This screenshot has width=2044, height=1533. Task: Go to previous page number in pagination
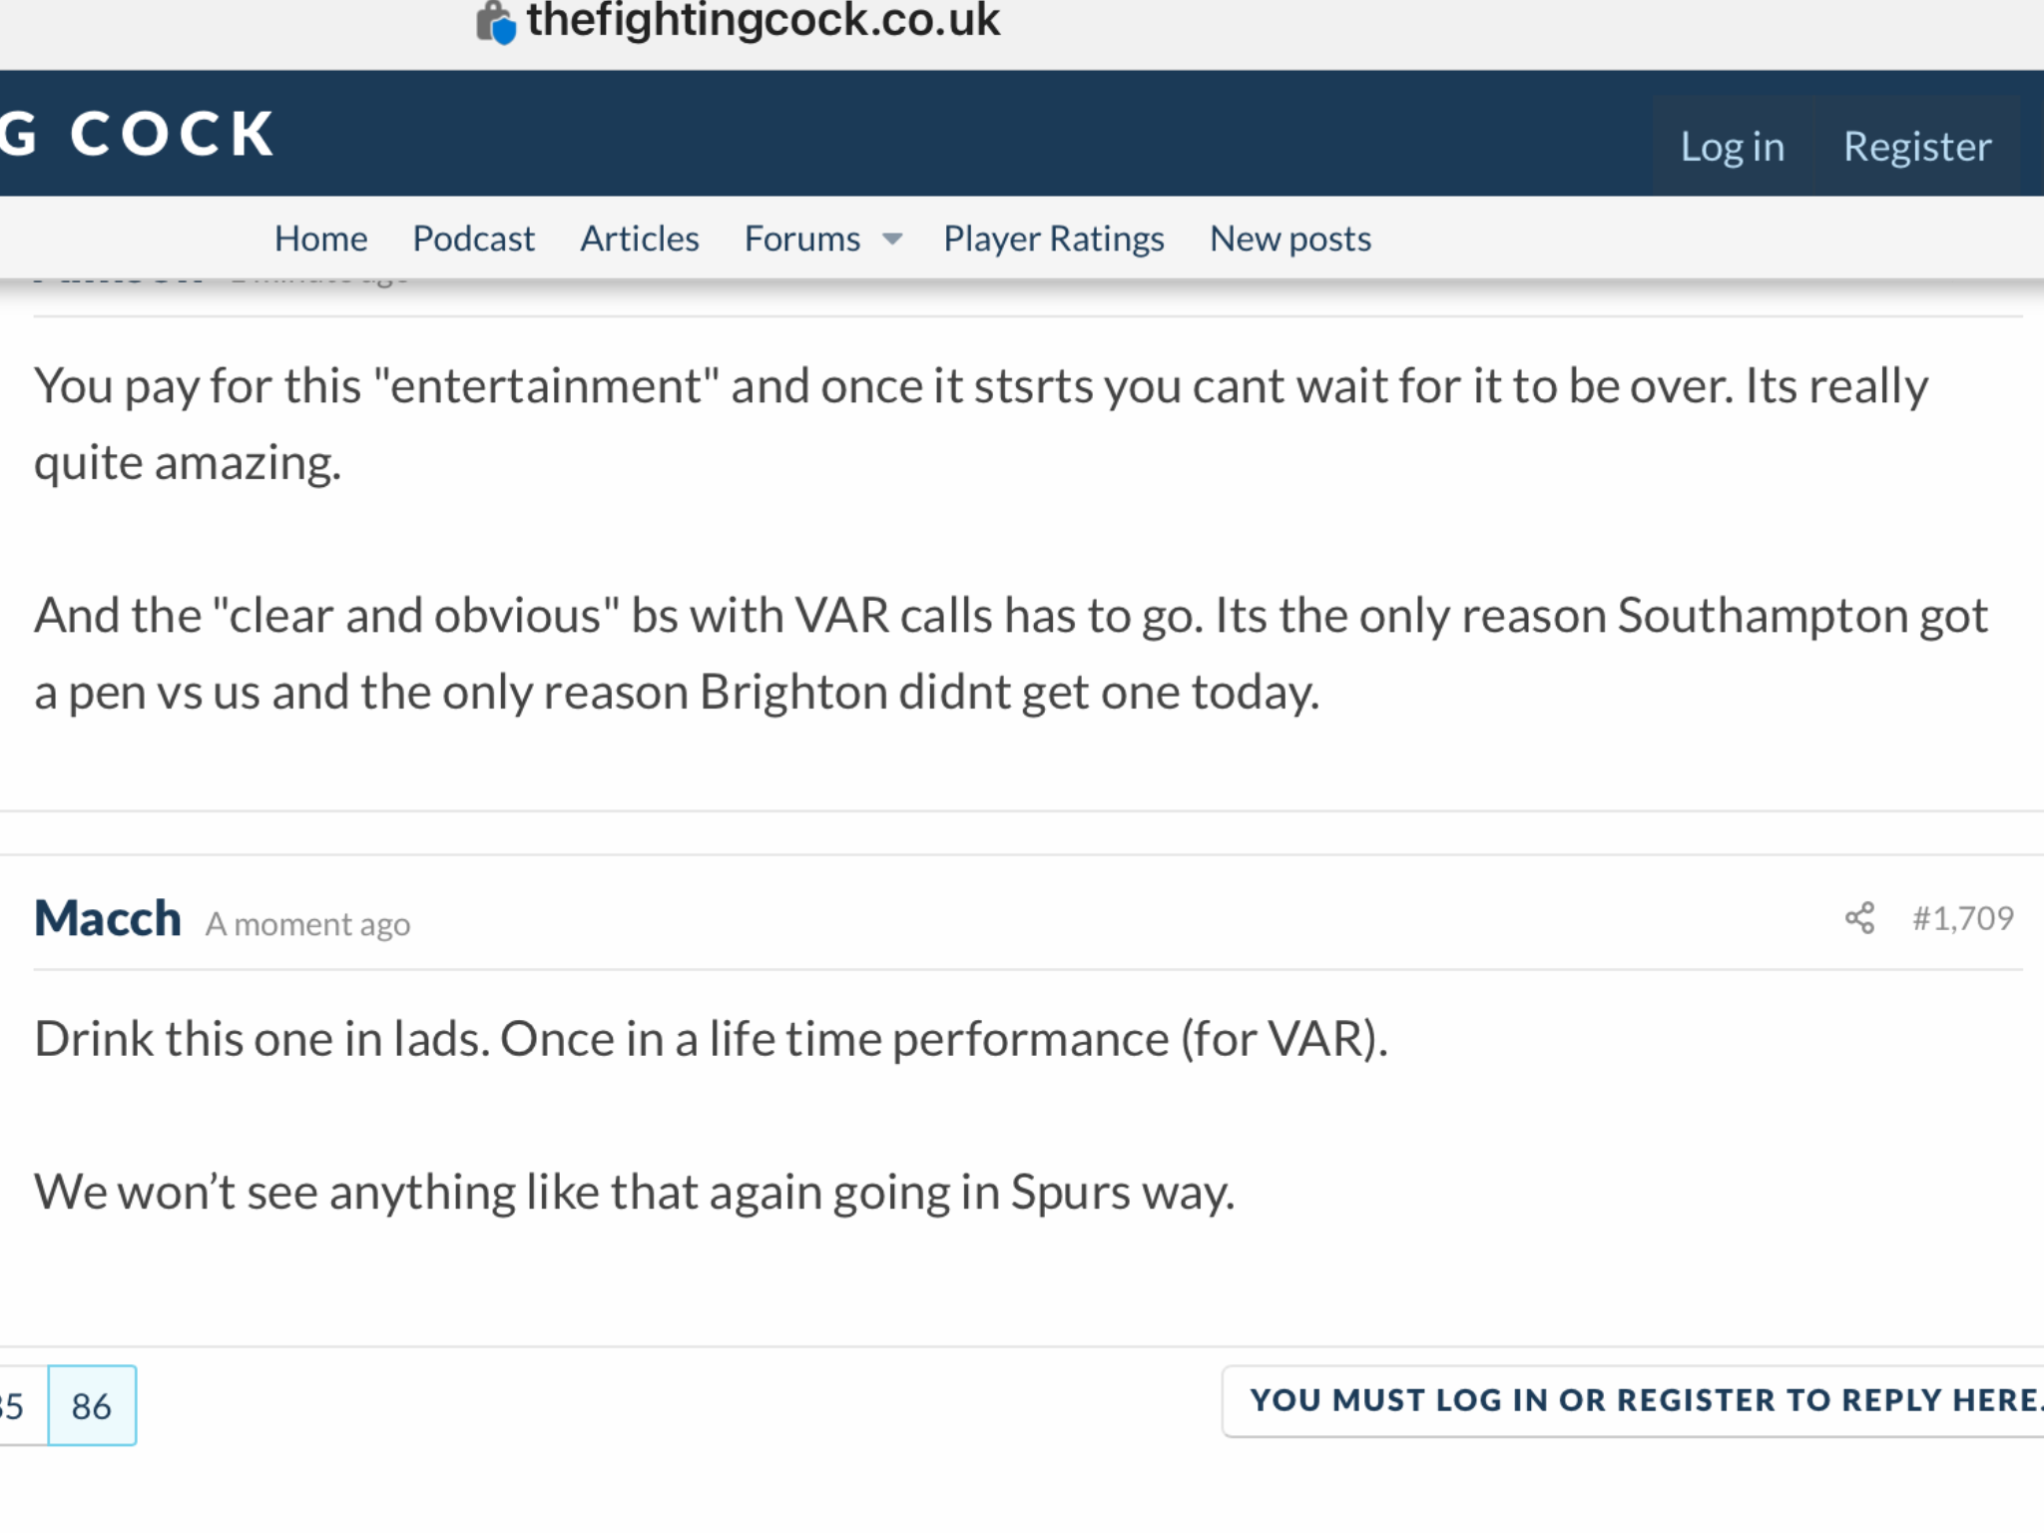coord(14,1405)
